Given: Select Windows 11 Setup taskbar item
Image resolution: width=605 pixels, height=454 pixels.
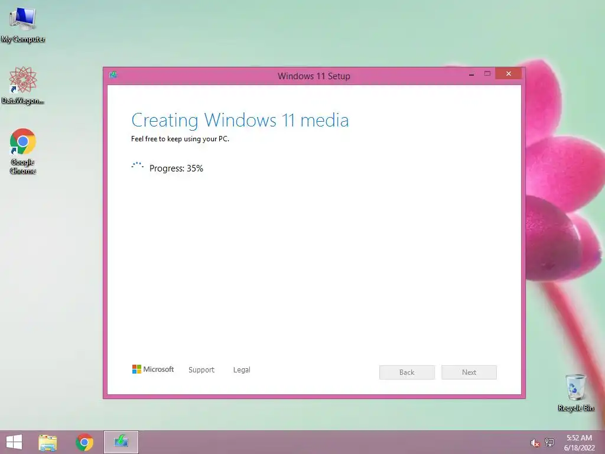Looking at the screenshot, I should [x=121, y=442].
